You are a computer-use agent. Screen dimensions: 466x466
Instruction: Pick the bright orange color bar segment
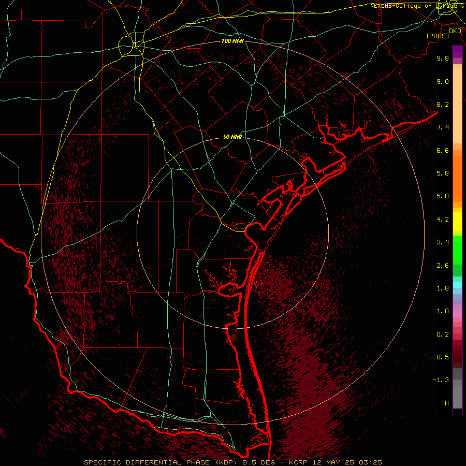click(457, 179)
